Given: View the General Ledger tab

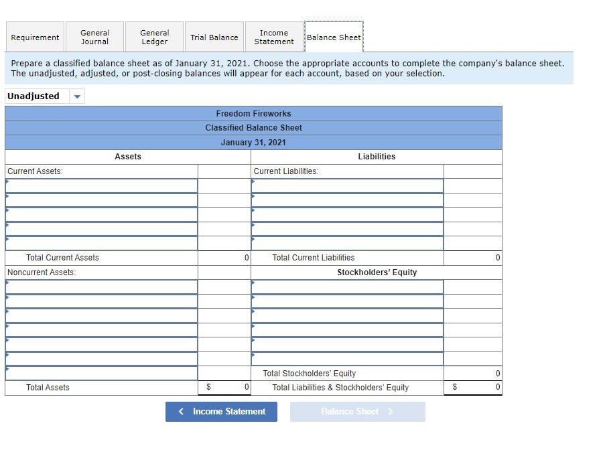Looking at the screenshot, I should click(x=154, y=37).
